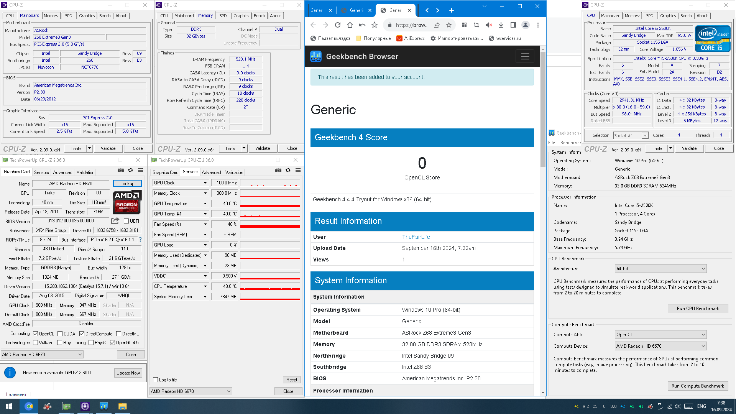Open the GPU Clock sensor dropdown
Image resolution: width=736 pixels, height=414 pixels.
click(205, 183)
